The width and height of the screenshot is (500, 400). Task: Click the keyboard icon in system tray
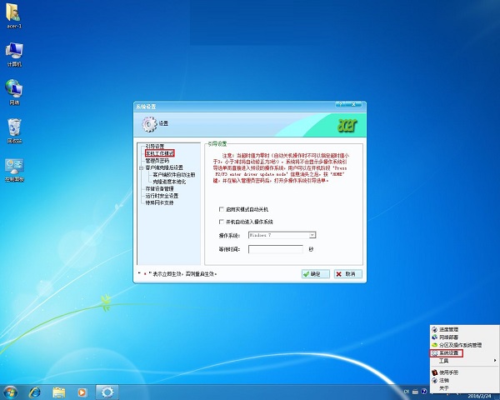point(415,392)
